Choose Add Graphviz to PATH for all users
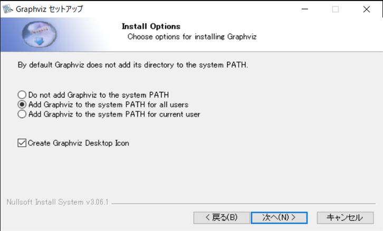Image resolution: width=383 pixels, height=231 pixels. (x=22, y=104)
